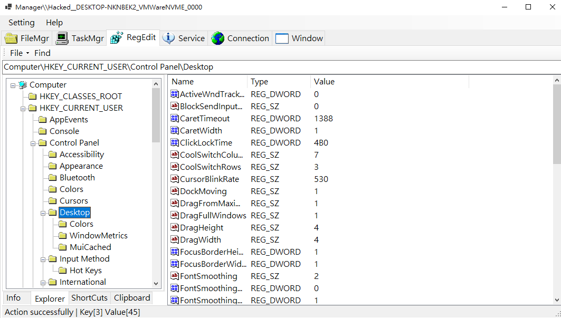Click the Find button

pos(42,53)
